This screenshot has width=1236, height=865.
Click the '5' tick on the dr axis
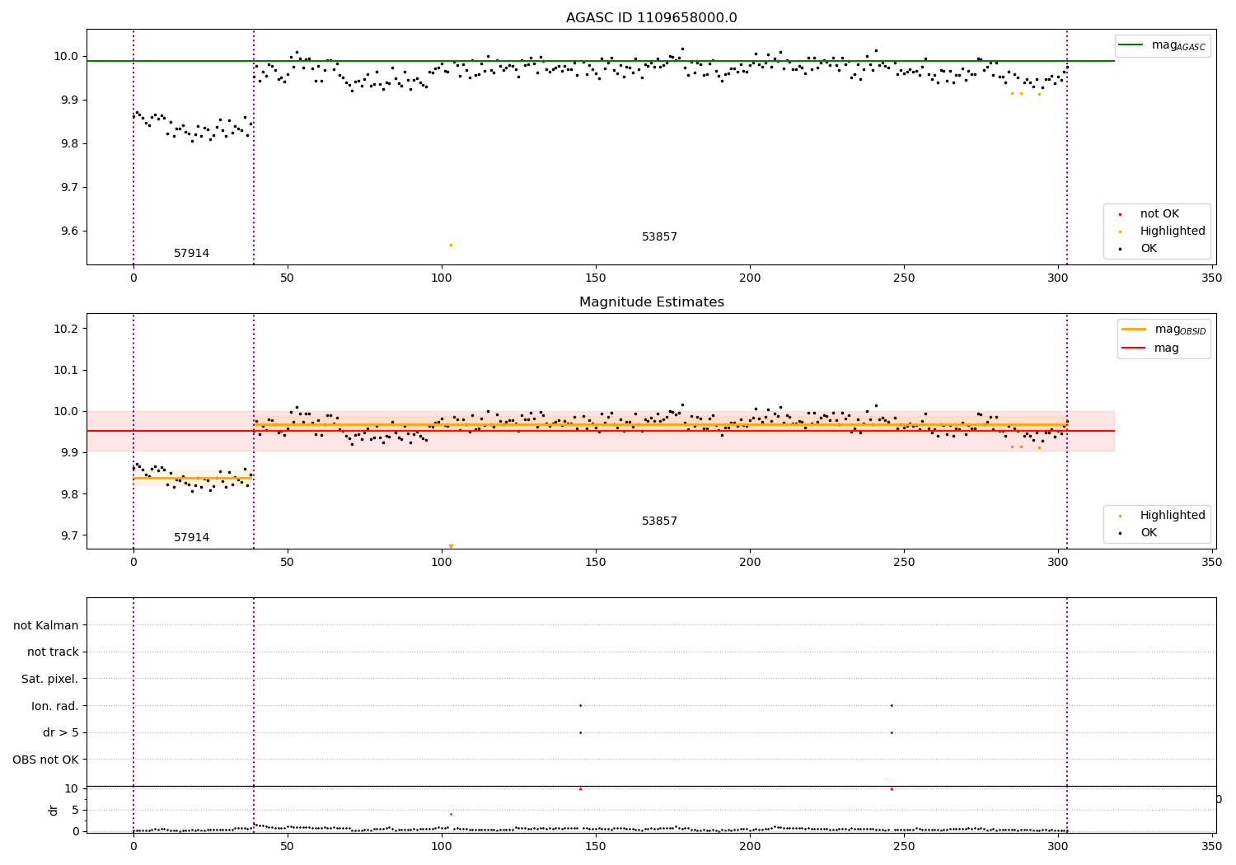[x=75, y=811]
